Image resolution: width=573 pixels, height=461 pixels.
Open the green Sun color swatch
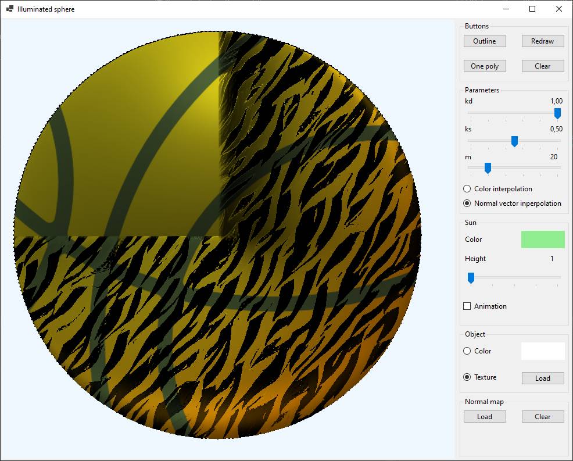pyautogui.click(x=543, y=240)
